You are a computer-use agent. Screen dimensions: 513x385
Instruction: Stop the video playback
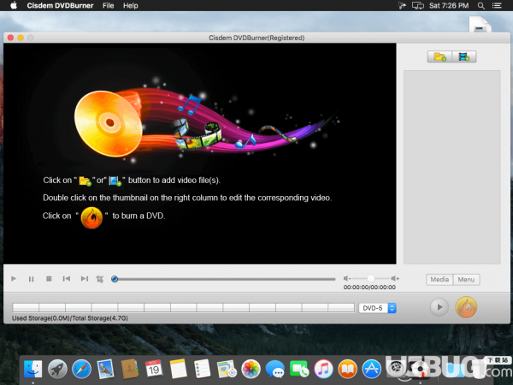click(x=49, y=279)
